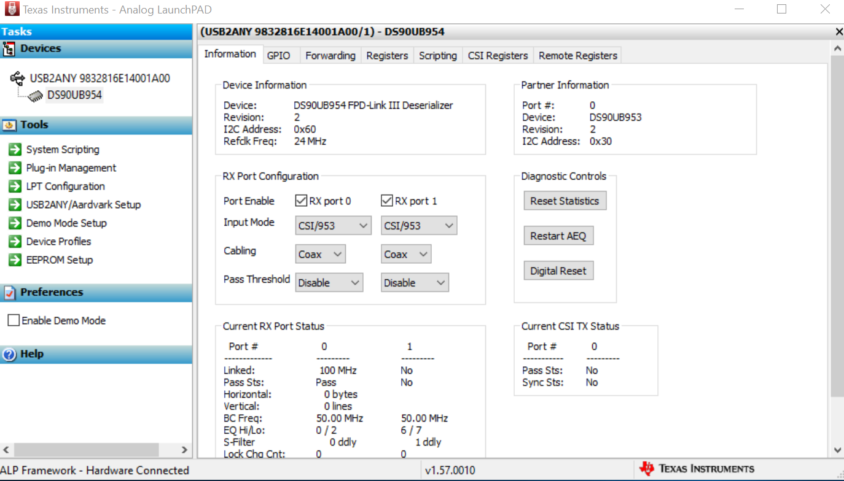Viewport: 844px width, 481px height.
Task: Open the Pass Threshold dropdown for port 1
Action: pos(415,283)
